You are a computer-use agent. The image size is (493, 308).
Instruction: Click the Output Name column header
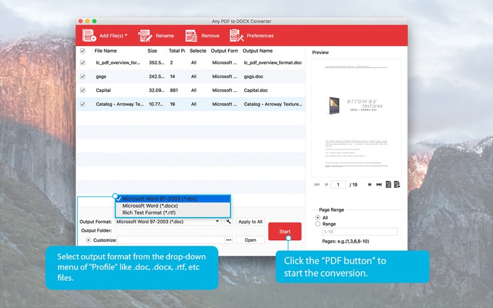(x=257, y=51)
